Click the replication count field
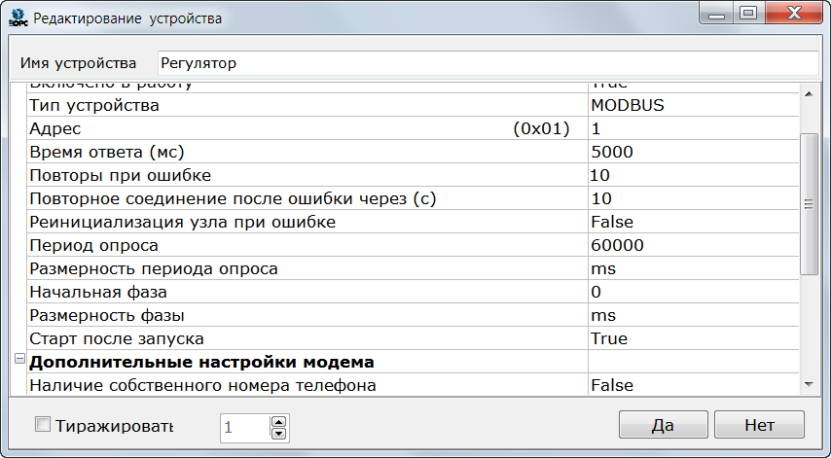 [245, 428]
